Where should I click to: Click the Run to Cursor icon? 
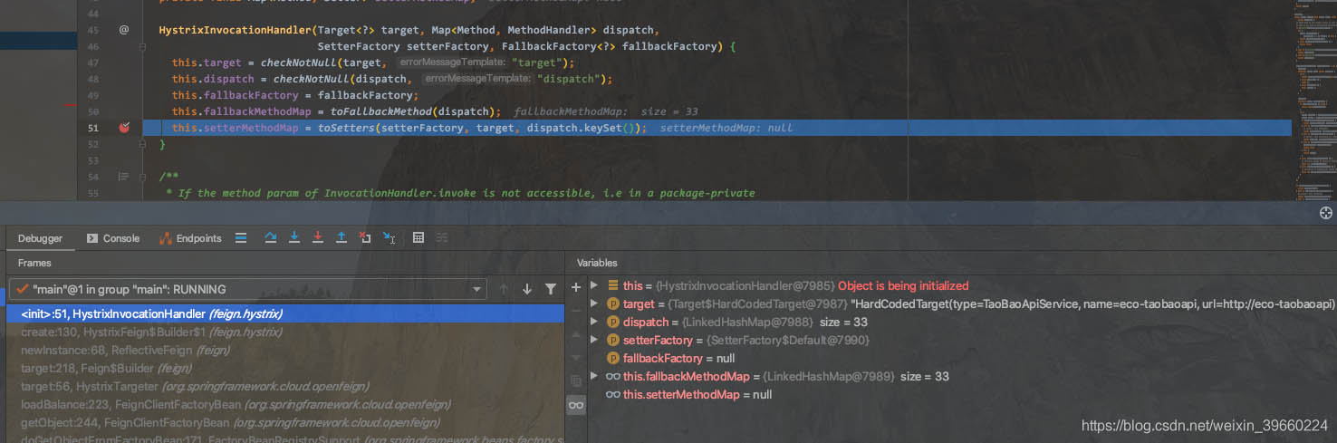tap(389, 238)
